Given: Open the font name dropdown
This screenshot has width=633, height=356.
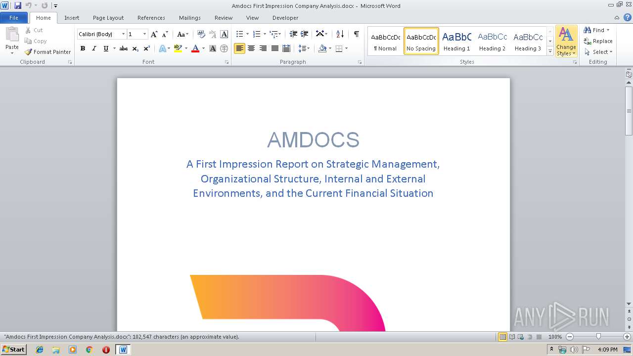Looking at the screenshot, I should pos(123,34).
